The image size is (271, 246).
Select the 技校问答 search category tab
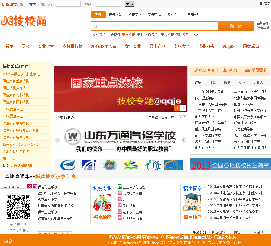click(115, 15)
